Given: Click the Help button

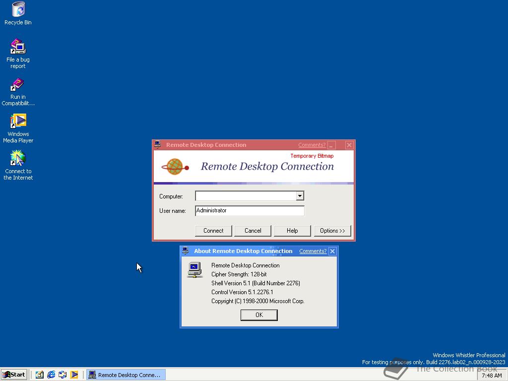Looking at the screenshot, I should point(292,231).
